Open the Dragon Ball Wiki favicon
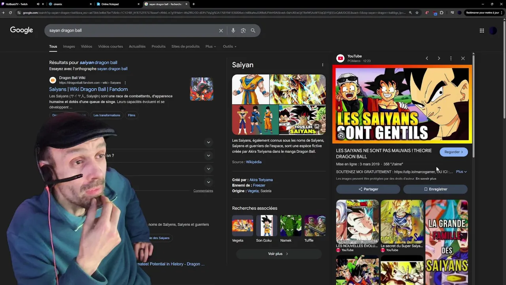This screenshot has width=506, height=285. [53, 80]
